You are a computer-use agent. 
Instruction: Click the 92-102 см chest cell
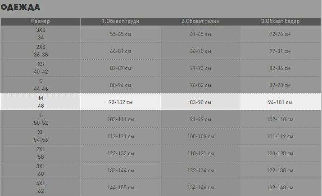coord(121,102)
